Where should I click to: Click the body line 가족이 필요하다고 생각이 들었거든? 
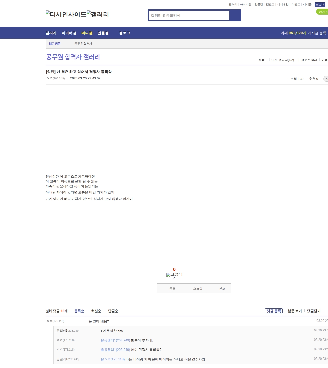point(72,186)
